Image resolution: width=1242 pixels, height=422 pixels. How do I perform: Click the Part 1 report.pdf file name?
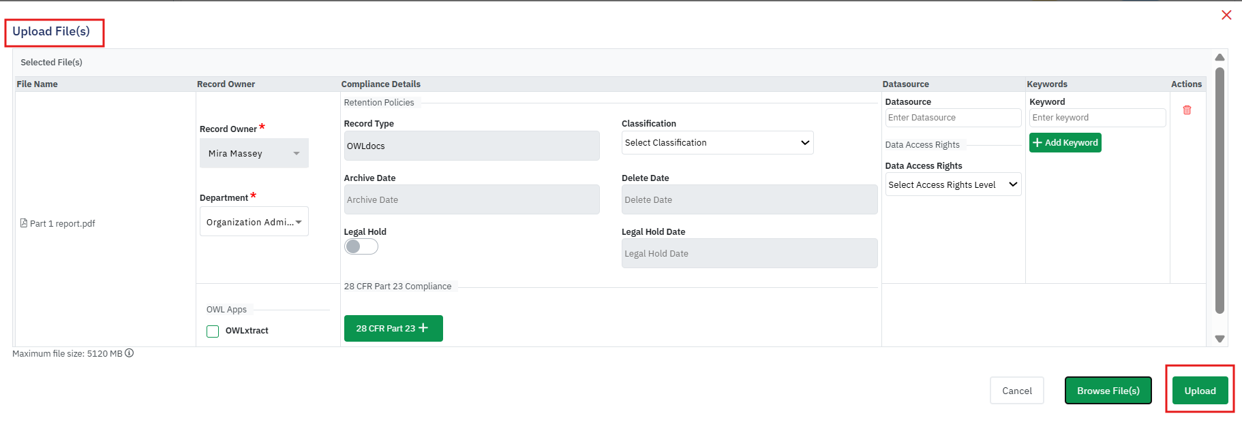pos(63,223)
